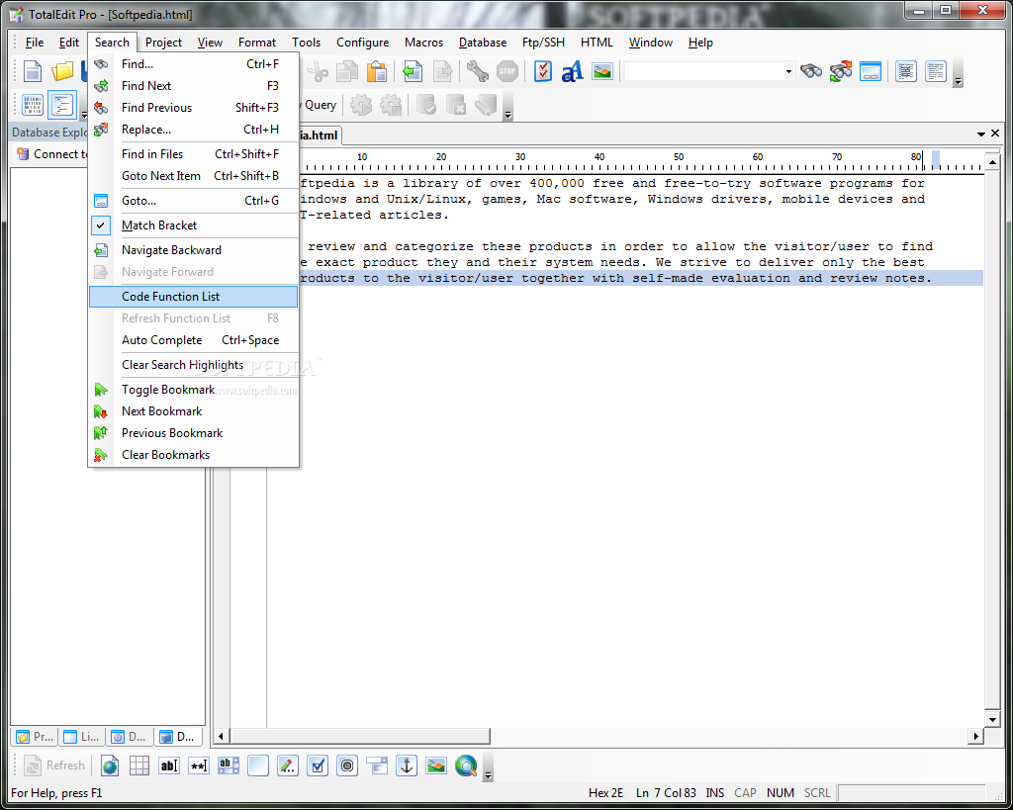Screen dimensions: 1013x810
Task: Click the pencil edit field icon
Action: (288, 765)
